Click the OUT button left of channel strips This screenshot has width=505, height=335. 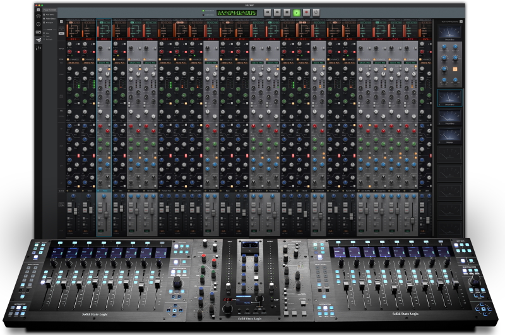click(x=61, y=33)
